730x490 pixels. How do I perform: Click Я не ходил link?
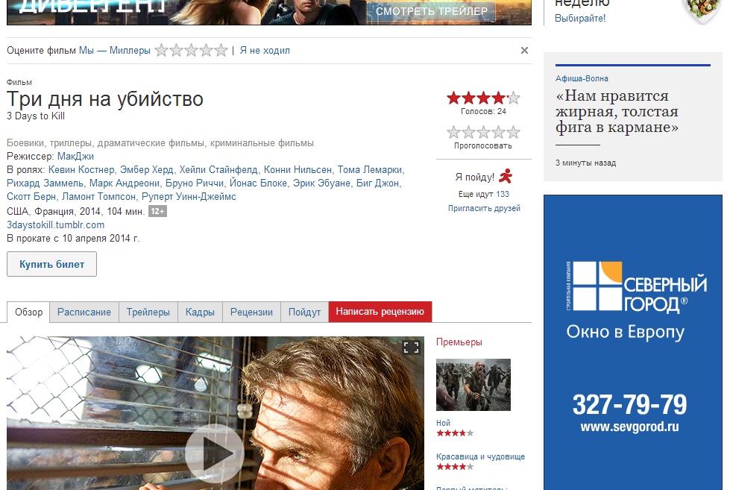(265, 50)
